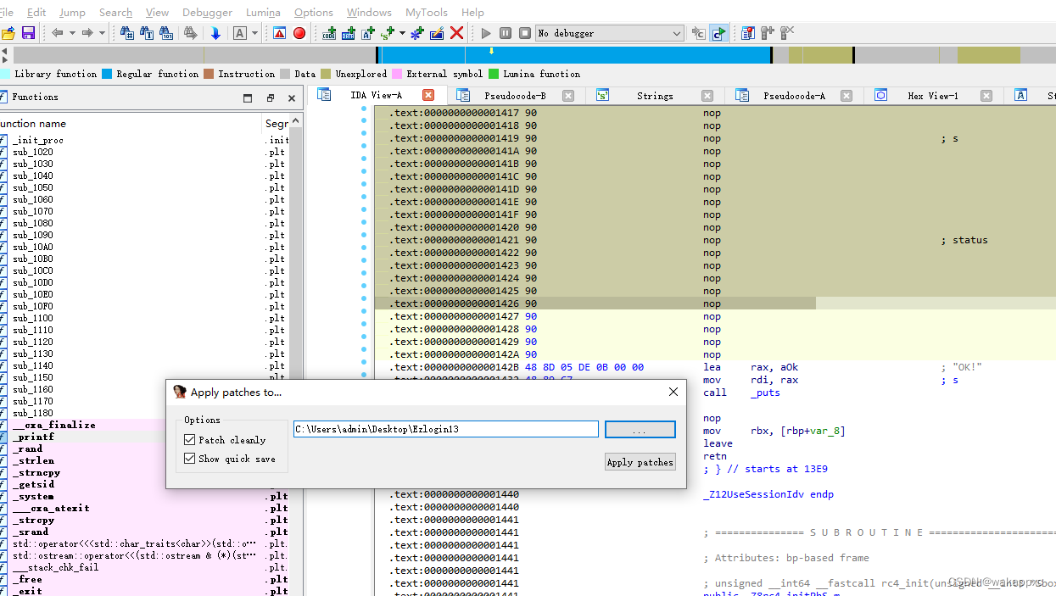Switch to the Pseudocode-B tab
This screenshot has height=596, width=1056.
pyautogui.click(x=515, y=96)
